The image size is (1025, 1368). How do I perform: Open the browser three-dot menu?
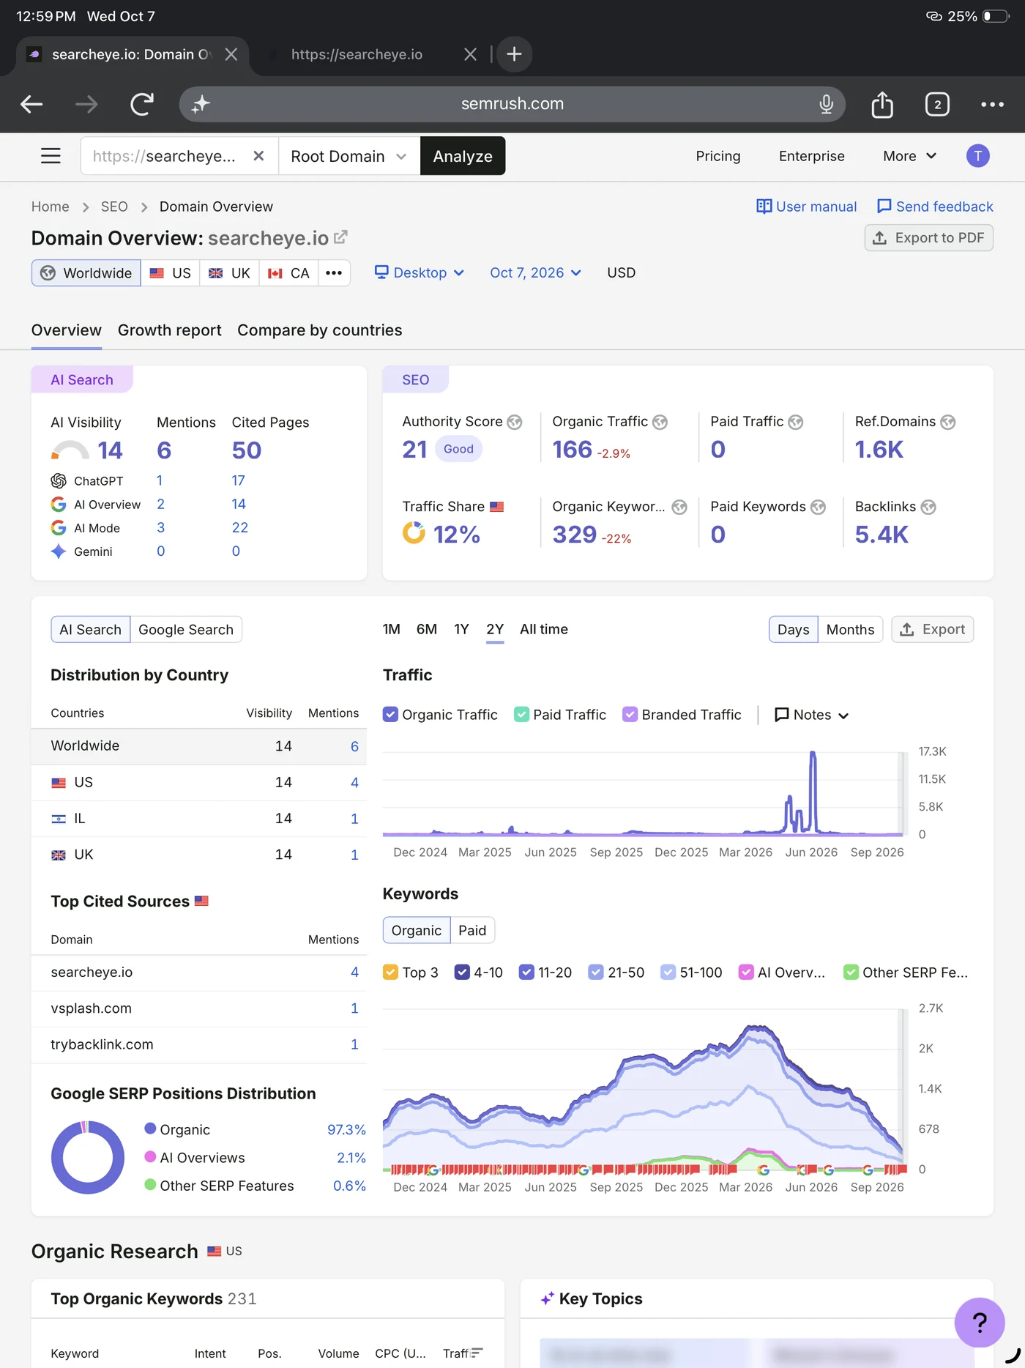[992, 104]
